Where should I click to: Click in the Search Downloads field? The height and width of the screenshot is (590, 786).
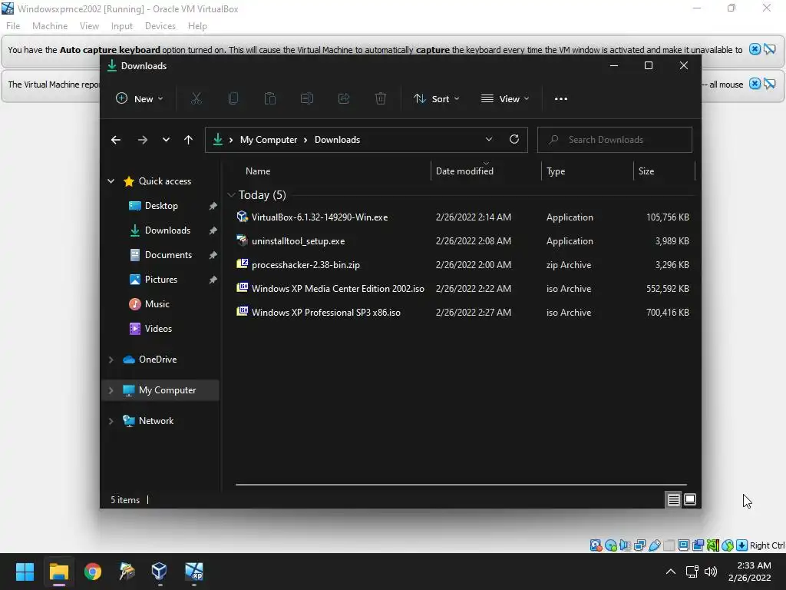[x=615, y=140]
